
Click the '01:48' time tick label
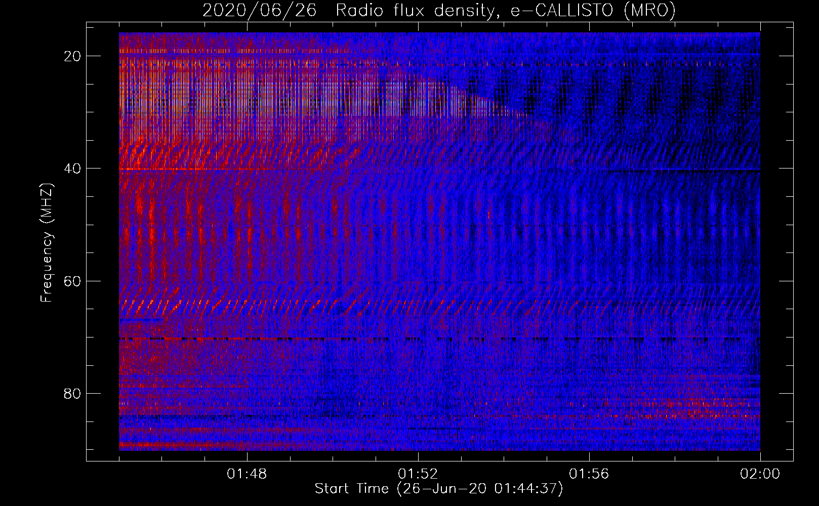pos(247,474)
